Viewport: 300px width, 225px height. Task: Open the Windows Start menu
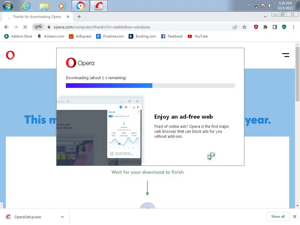coord(8,6)
